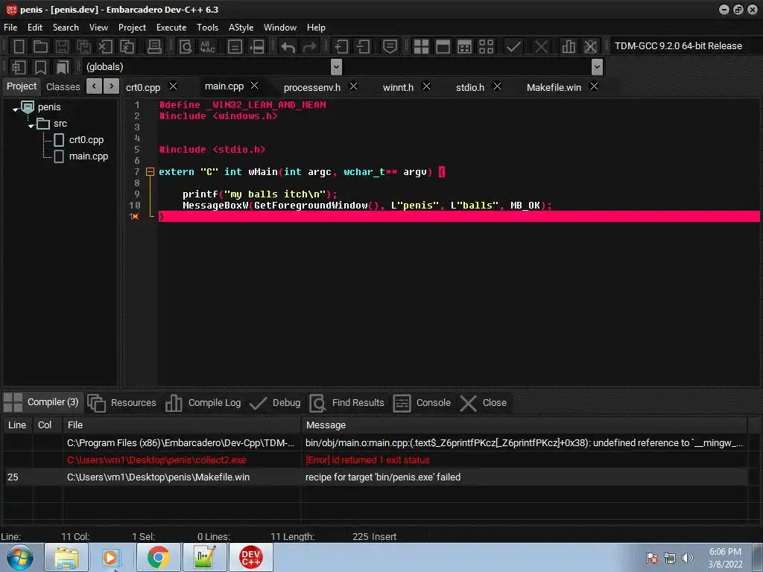Open the Execute menu
Screen dimensions: 763x572
coord(171,28)
